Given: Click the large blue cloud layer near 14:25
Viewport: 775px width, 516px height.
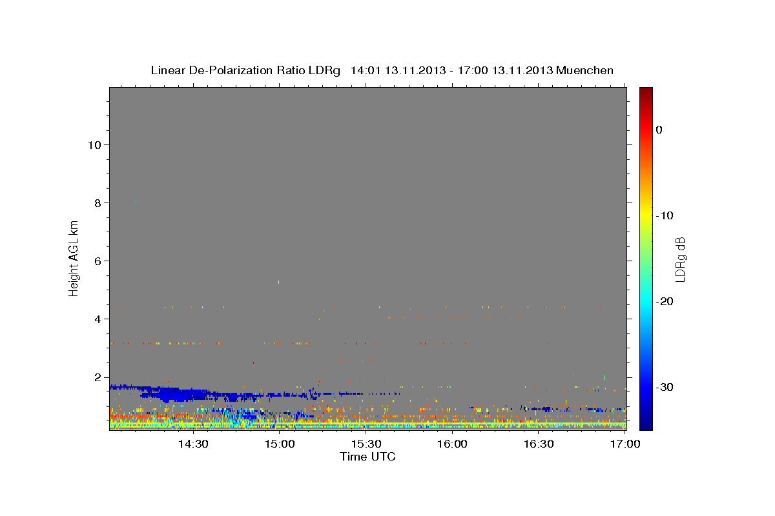Looking at the screenshot, I should pos(178,393).
